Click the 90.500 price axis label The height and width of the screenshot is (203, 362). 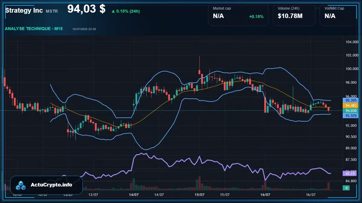coord(351,137)
